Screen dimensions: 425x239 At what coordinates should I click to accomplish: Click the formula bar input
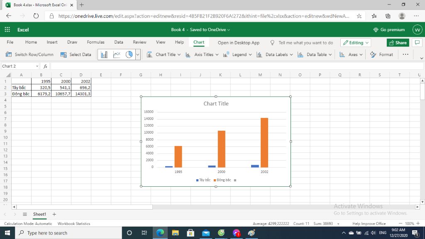coord(237,66)
